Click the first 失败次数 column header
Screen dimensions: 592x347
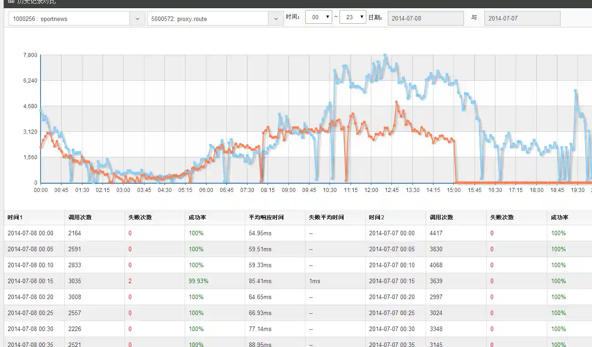pyautogui.click(x=140, y=218)
